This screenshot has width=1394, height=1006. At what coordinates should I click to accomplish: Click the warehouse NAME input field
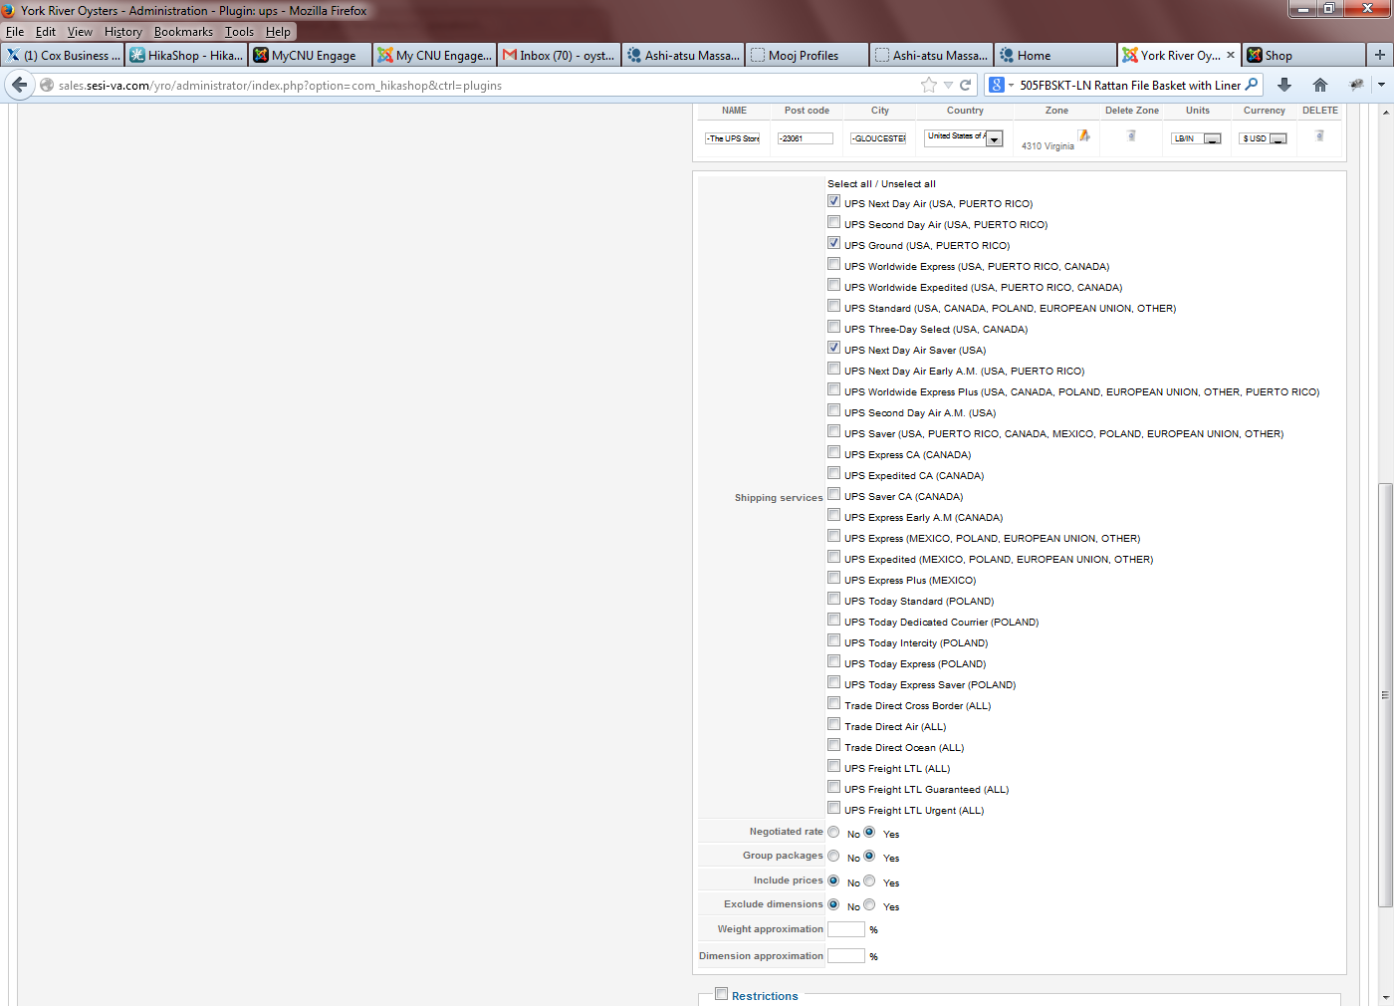733,138
